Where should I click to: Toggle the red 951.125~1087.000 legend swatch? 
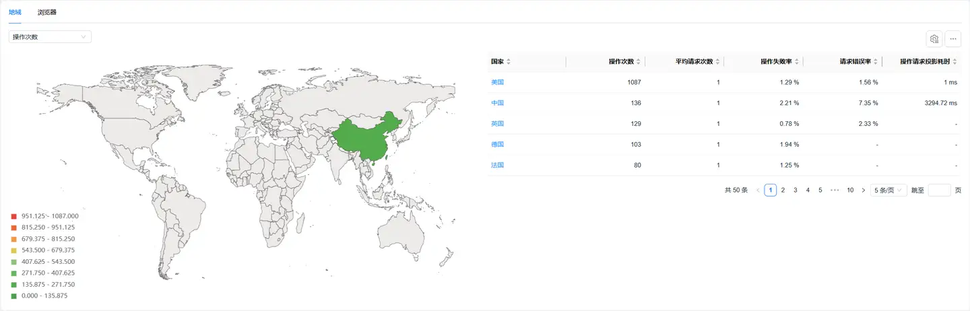(13, 216)
